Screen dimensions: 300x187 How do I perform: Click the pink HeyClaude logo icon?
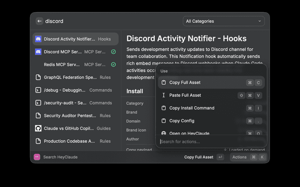(x=37, y=157)
